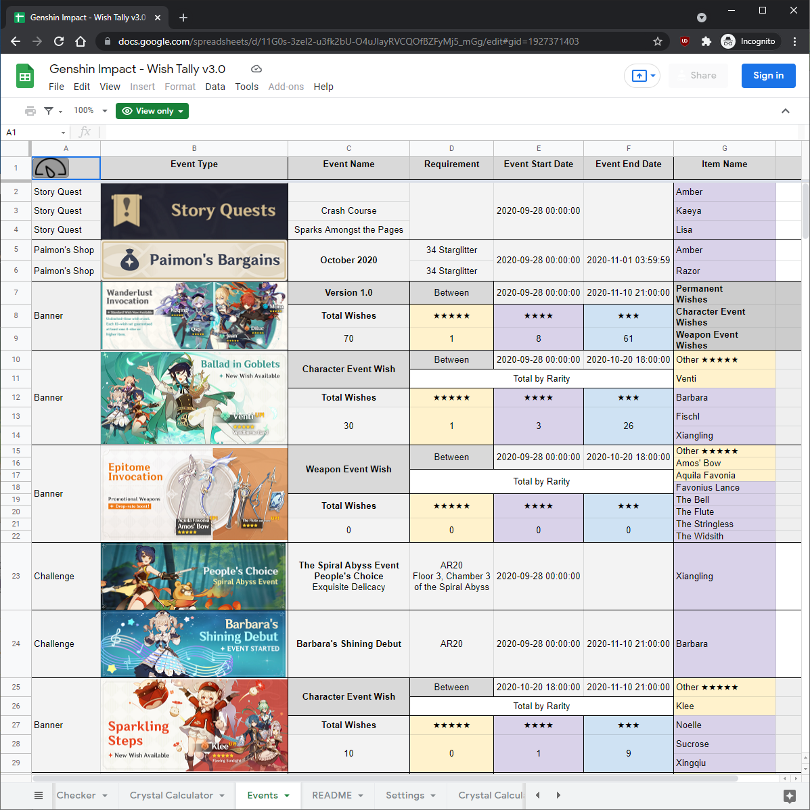
Task: Click the Explore icon at bottom right
Action: click(789, 796)
